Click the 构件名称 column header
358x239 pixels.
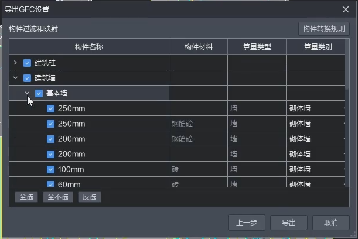click(x=89, y=47)
